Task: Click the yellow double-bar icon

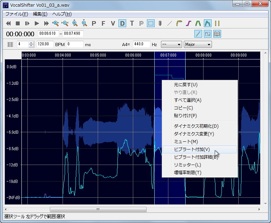Action: pyautogui.click(x=217, y=23)
